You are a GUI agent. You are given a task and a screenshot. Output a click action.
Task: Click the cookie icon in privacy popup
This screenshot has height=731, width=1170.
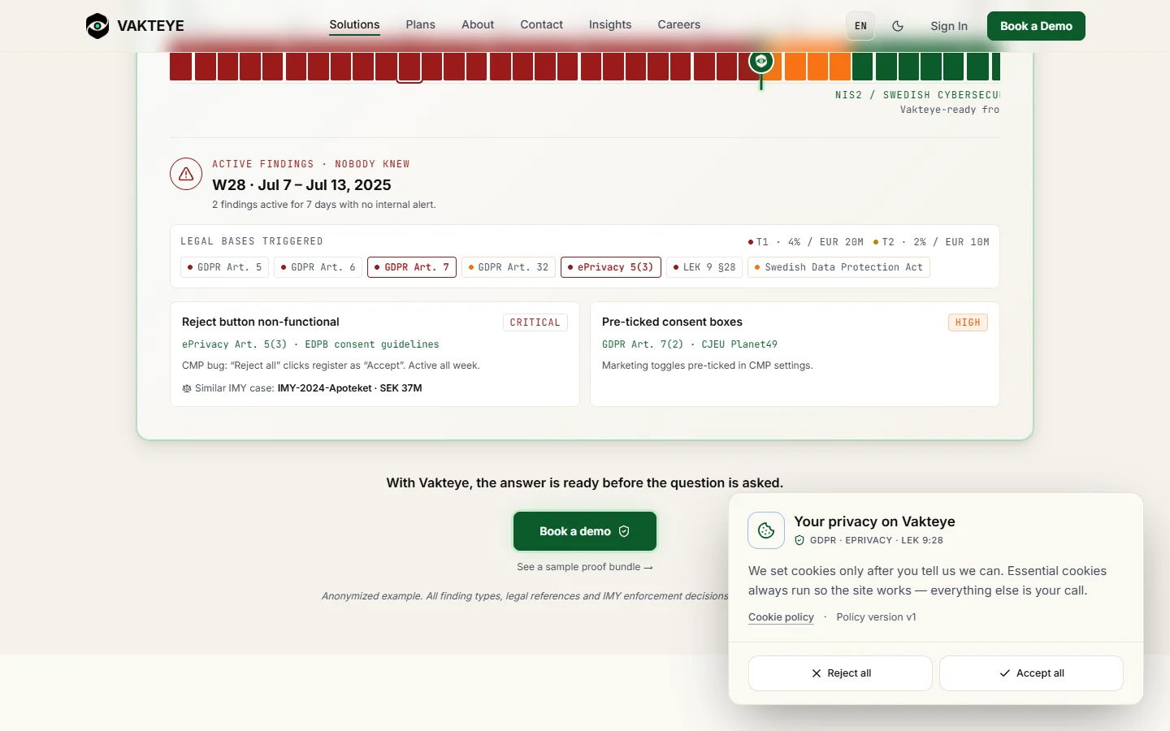766,530
